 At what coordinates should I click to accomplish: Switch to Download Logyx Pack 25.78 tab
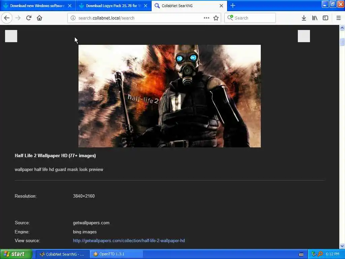(114, 6)
